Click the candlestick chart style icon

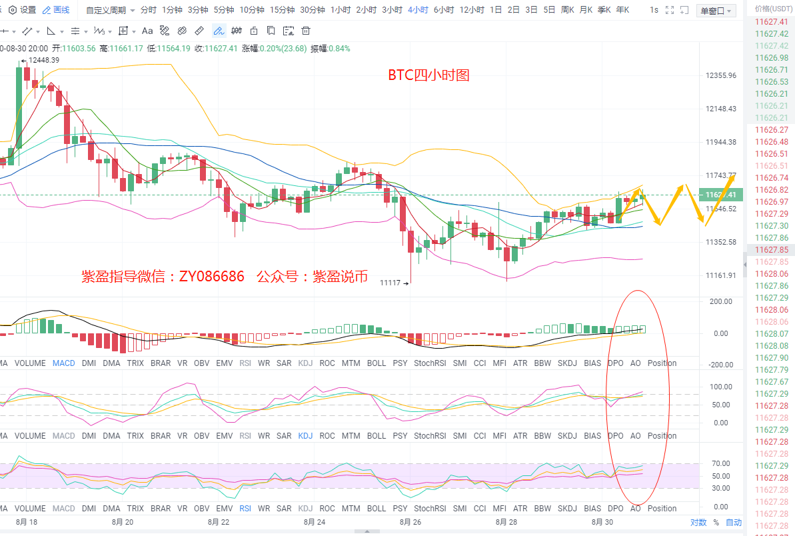pyautogui.click(x=236, y=31)
